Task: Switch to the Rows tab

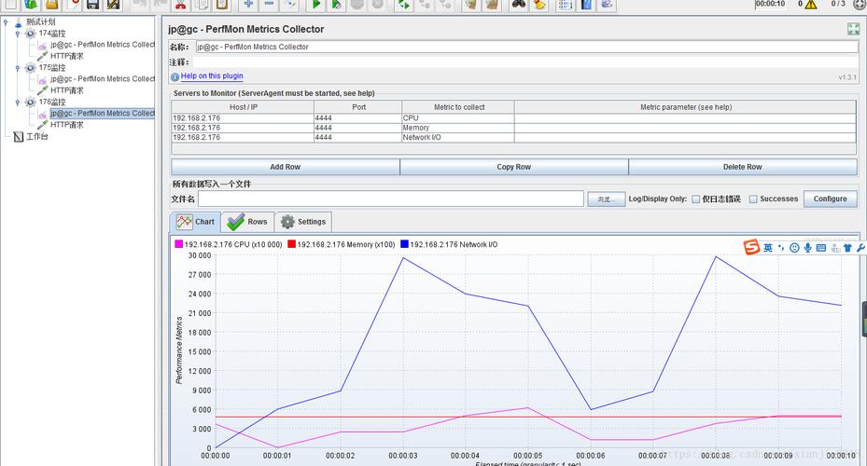Action: (x=247, y=222)
